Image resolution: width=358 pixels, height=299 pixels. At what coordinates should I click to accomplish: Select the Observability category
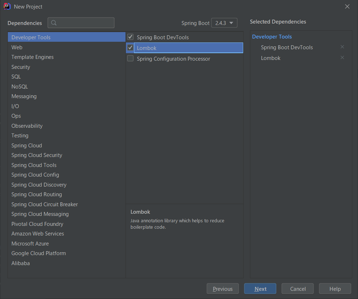click(x=67, y=126)
